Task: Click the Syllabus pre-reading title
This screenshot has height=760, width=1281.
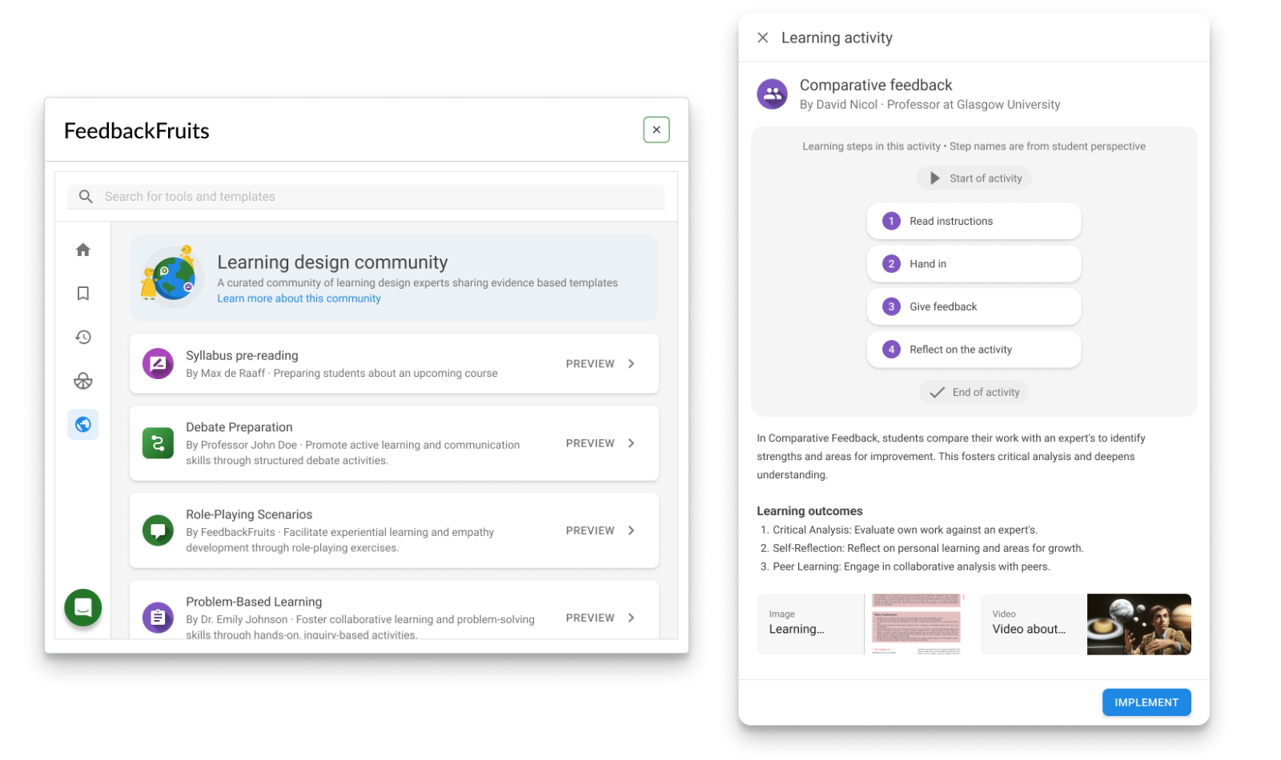Action: click(242, 355)
